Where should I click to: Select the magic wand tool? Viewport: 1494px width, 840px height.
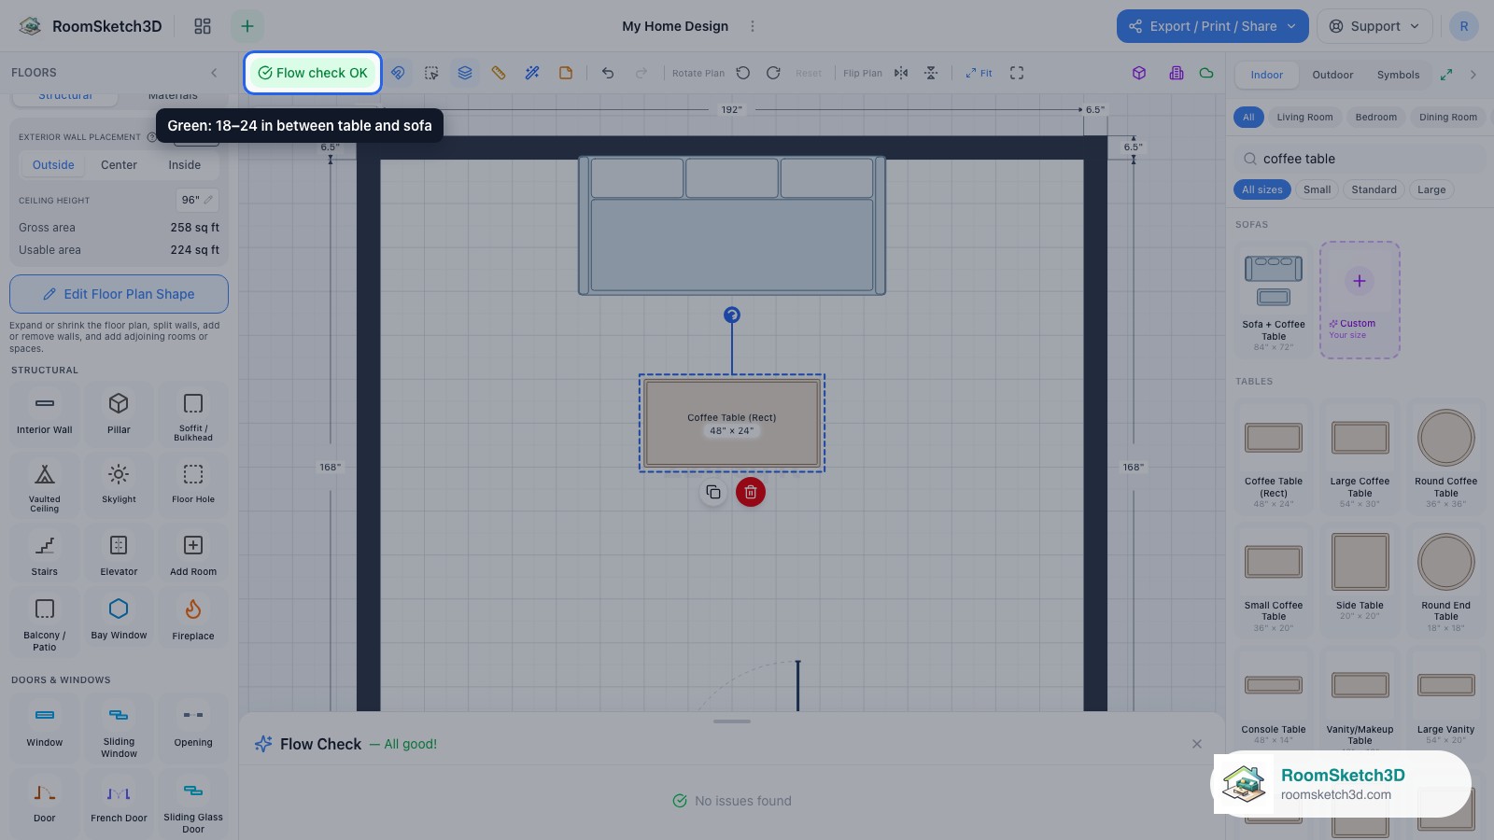[x=532, y=73]
